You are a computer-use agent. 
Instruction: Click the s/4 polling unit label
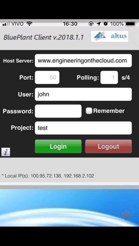pos(126,77)
